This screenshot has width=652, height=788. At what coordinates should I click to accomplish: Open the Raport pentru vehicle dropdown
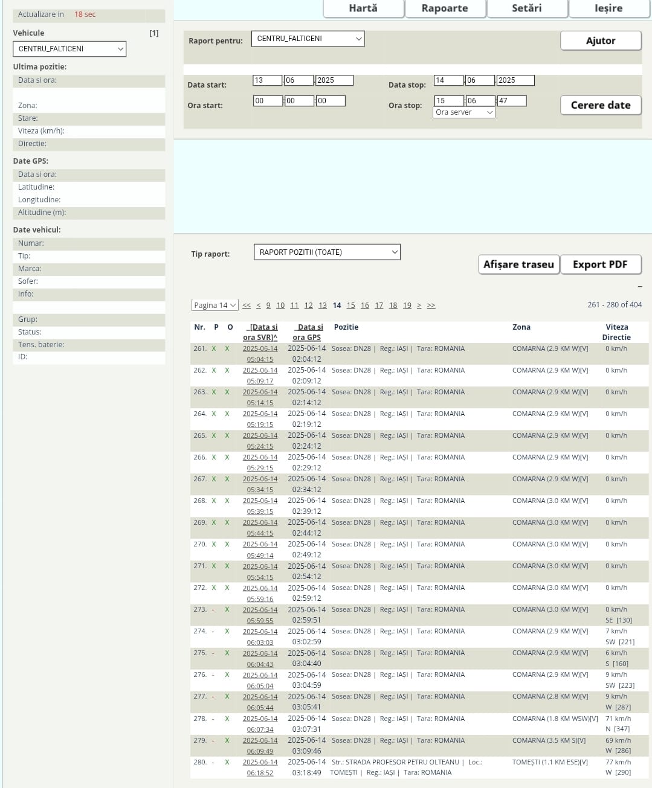[308, 39]
